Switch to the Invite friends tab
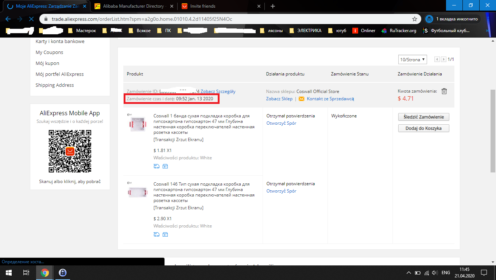 (x=221, y=6)
